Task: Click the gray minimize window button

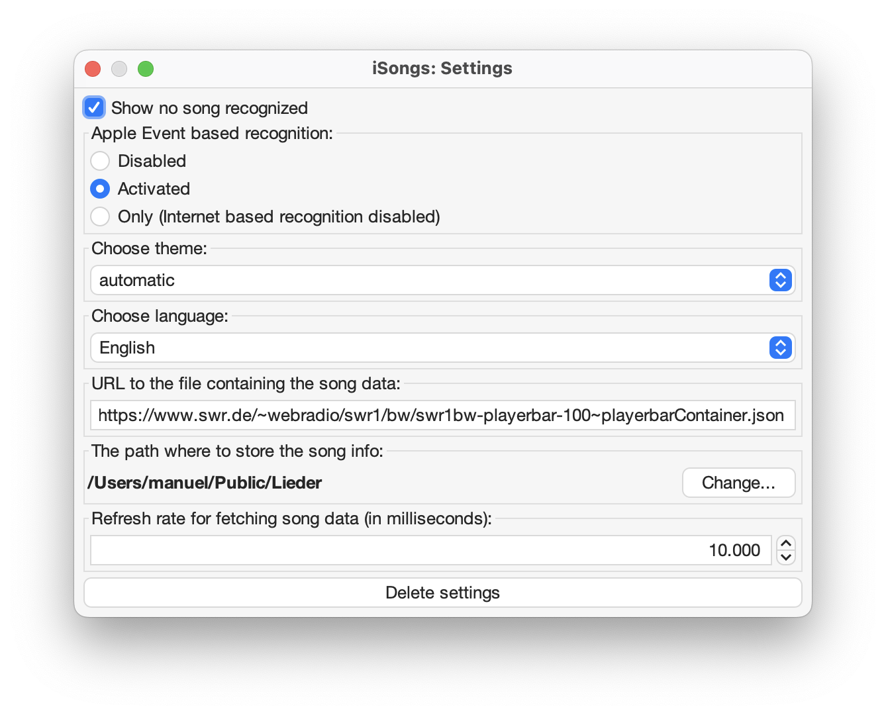Action: point(119,69)
